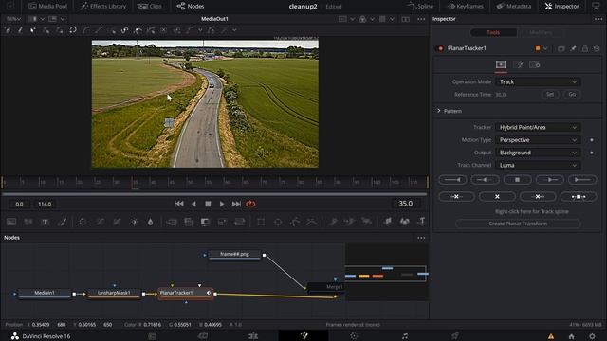Open Spline editor panel

click(421, 7)
